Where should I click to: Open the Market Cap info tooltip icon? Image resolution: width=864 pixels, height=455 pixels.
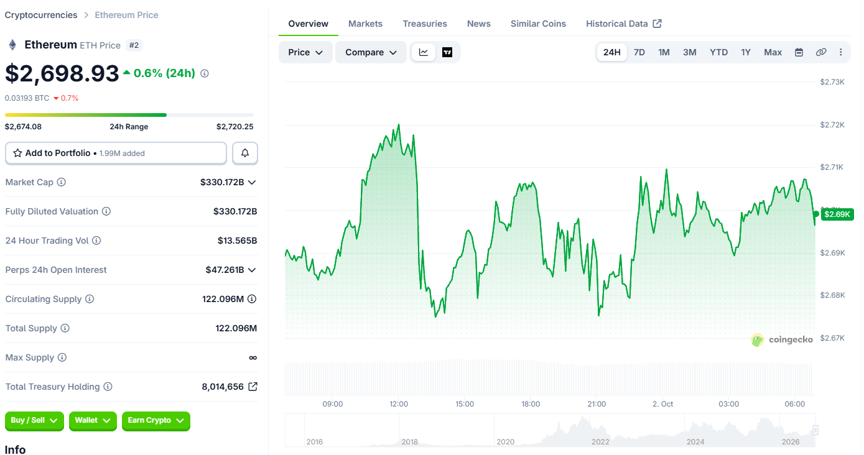[62, 182]
